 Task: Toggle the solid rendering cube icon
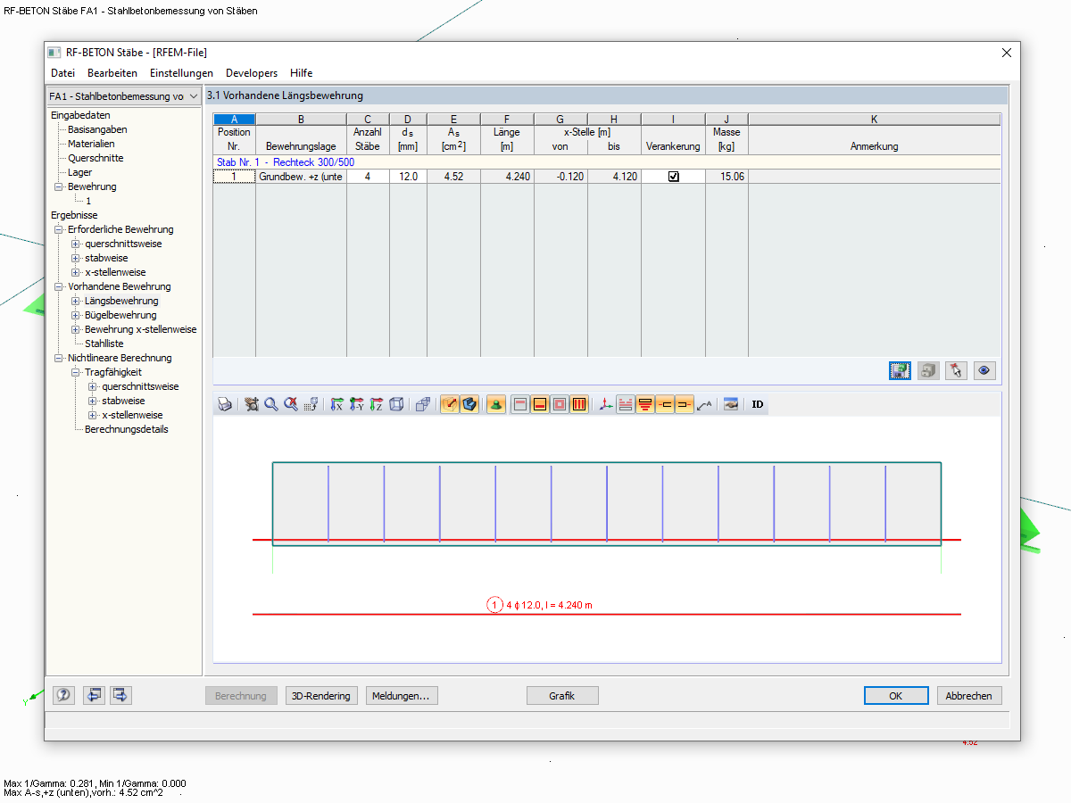point(469,404)
